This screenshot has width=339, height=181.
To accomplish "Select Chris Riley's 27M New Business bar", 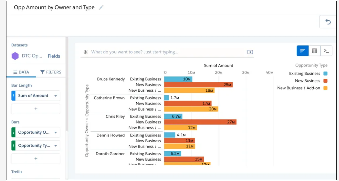I will [x=200, y=122].
